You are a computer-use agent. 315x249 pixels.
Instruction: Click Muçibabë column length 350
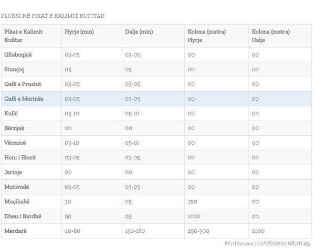click(x=192, y=202)
